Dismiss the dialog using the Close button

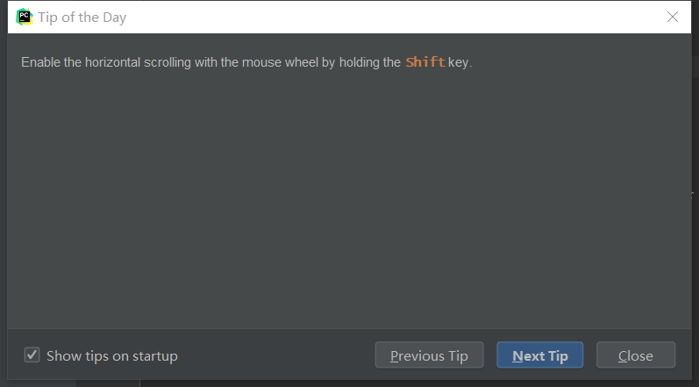(x=635, y=355)
